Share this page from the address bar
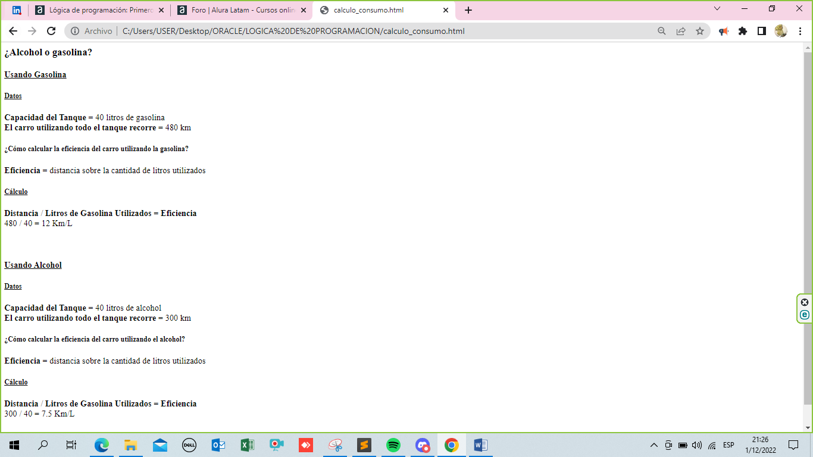Screen dimensions: 813x457 681,31
